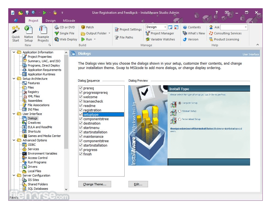Viewport: 271px width, 209px height.
Task: Open the Output Folder
Action: click(x=94, y=33)
